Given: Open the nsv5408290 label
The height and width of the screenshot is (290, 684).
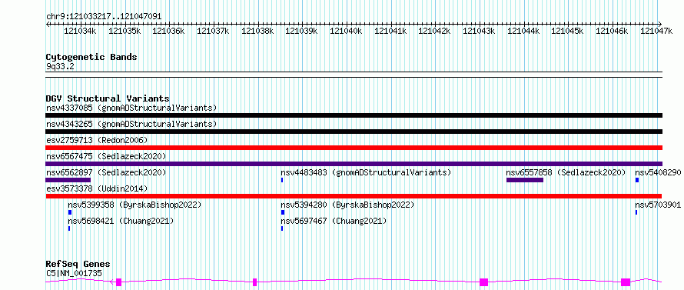Looking at the screenshot, I should (x=658, y=172).
